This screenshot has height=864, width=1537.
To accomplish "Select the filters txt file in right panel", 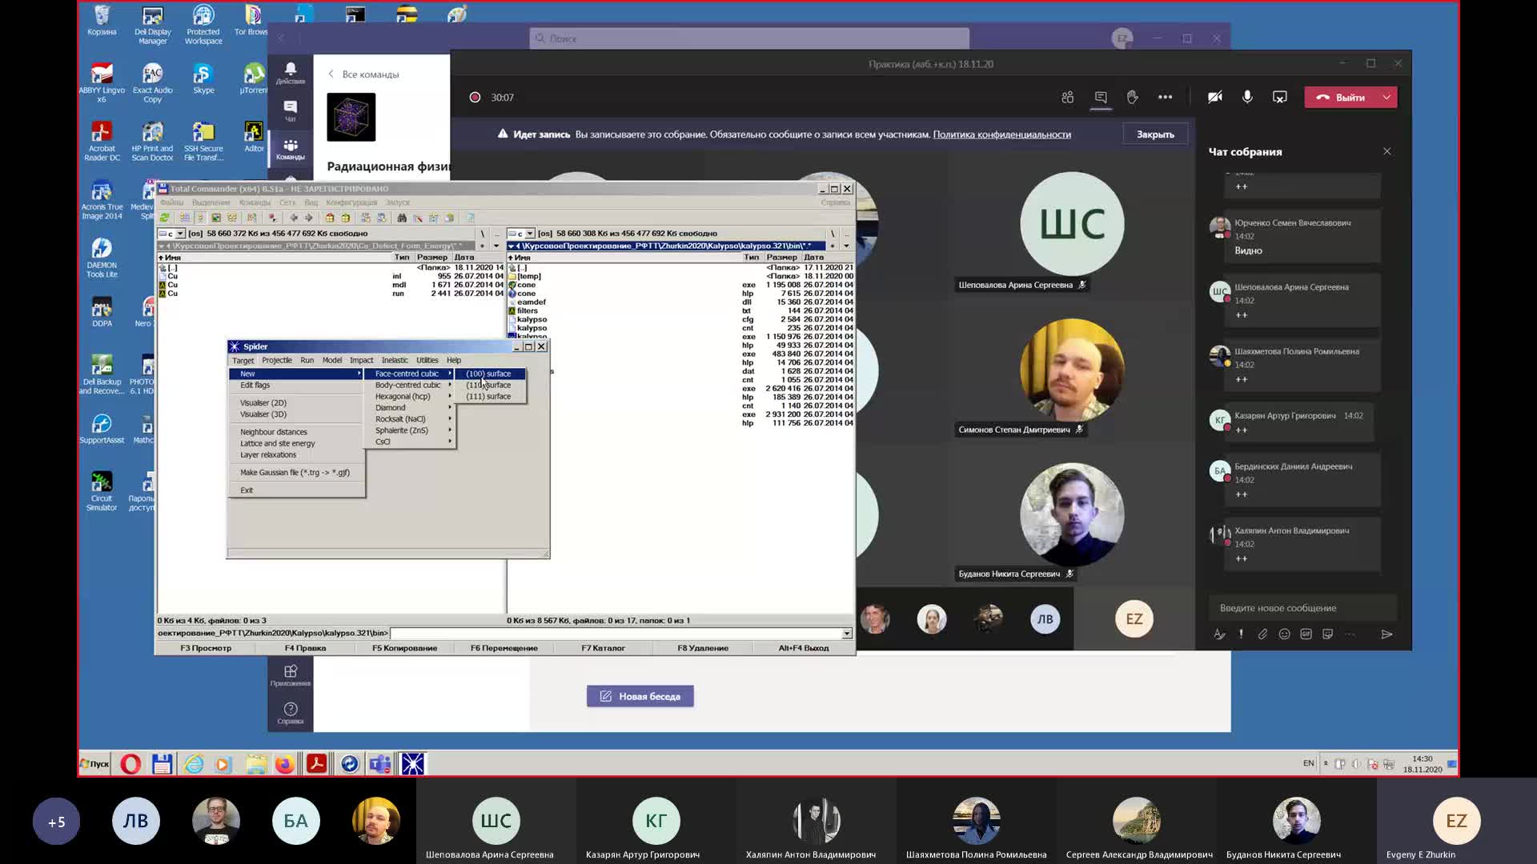I will tap(680, 310).
